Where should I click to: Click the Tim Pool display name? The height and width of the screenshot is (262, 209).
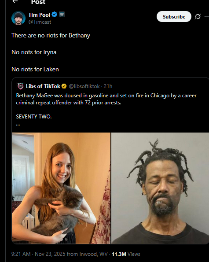39,15
